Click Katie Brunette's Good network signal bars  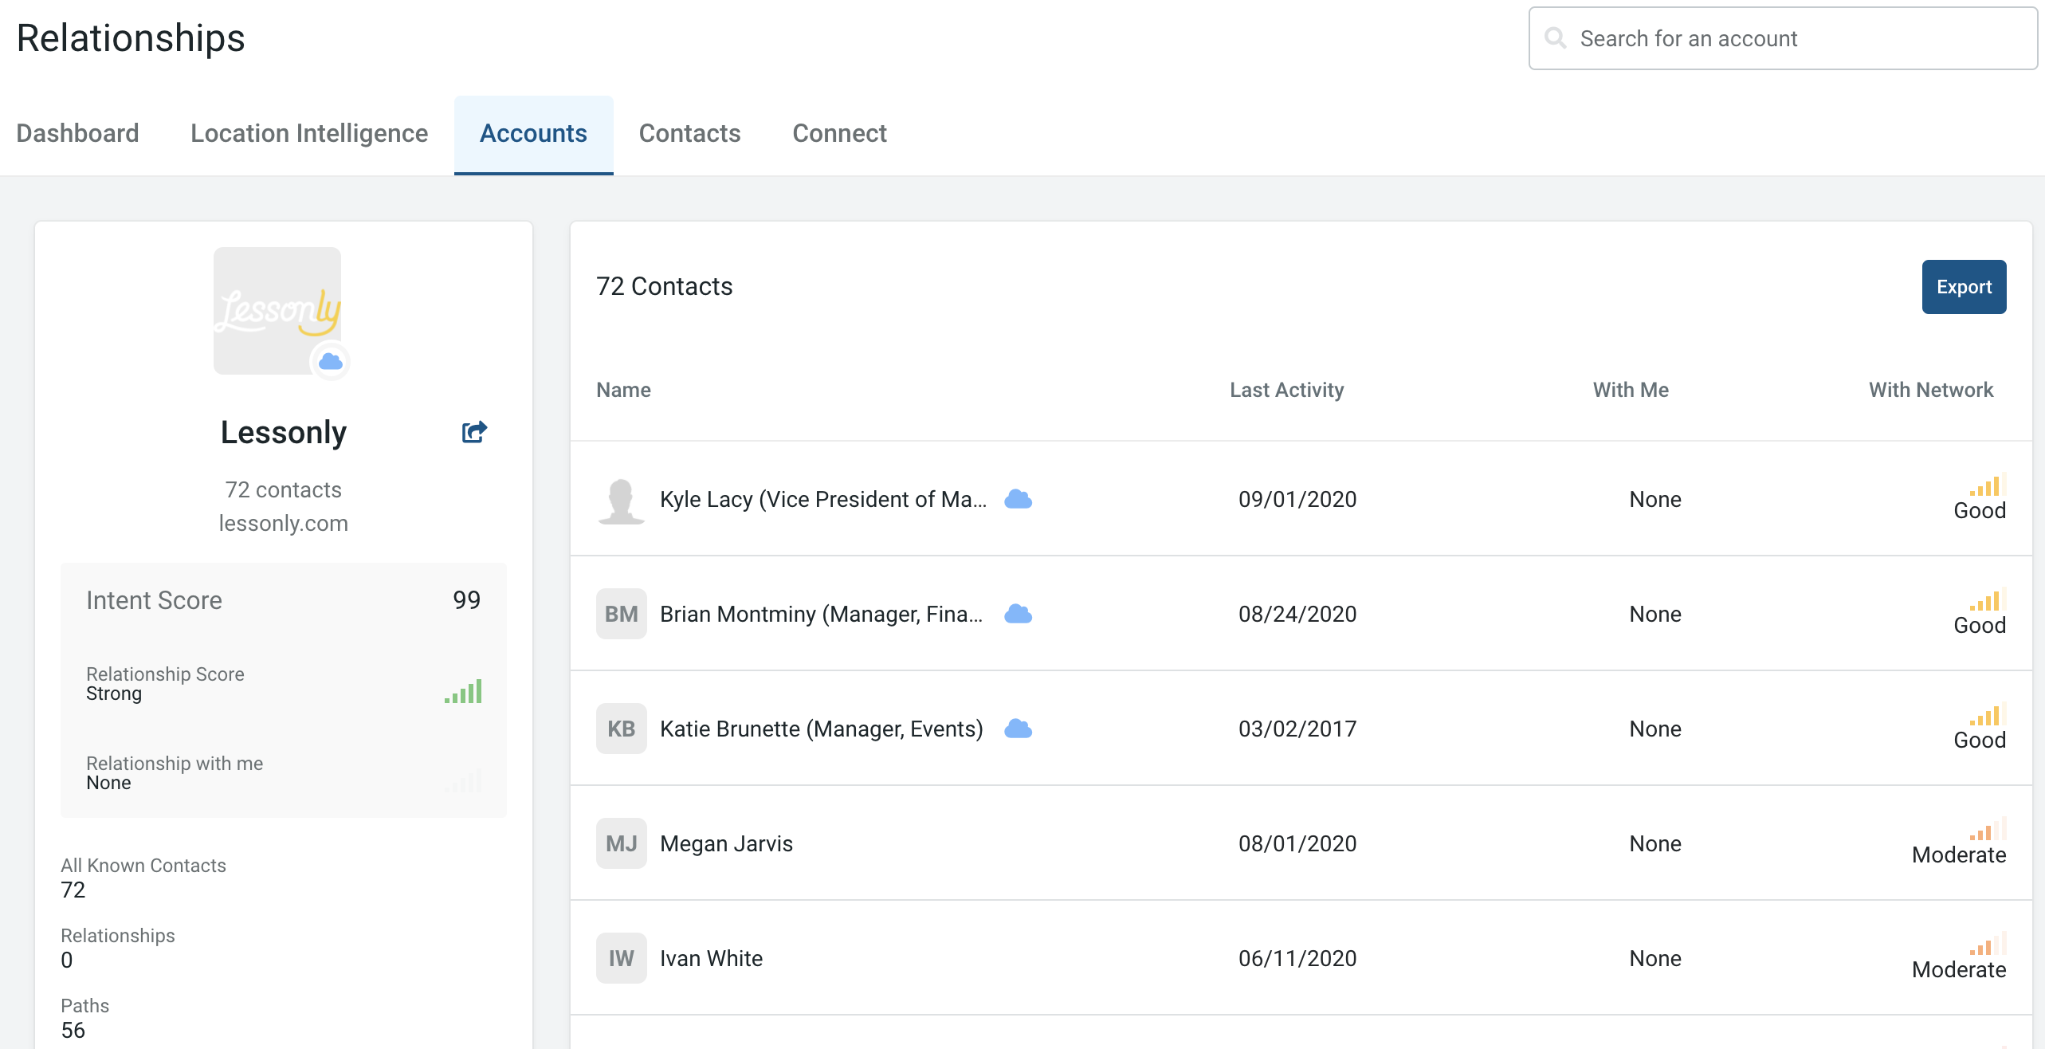coord(1988,714)
